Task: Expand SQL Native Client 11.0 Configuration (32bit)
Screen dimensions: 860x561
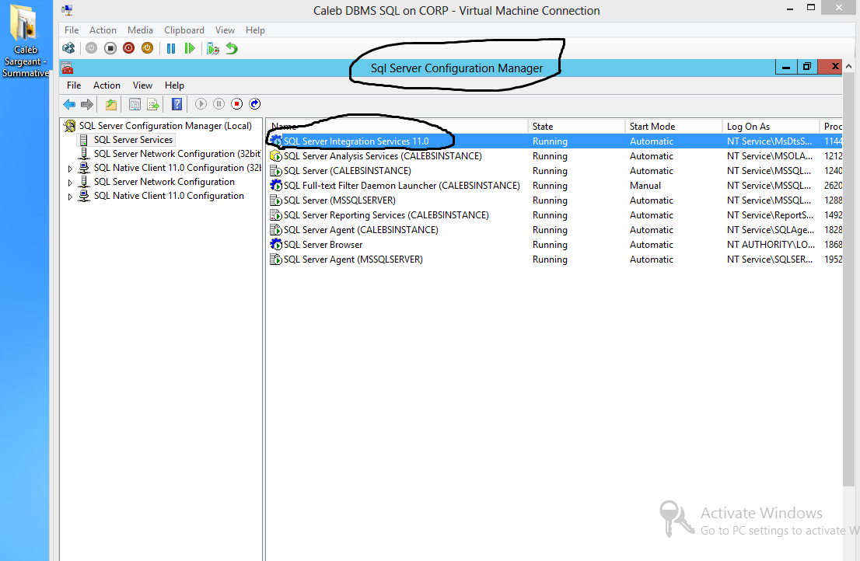Action: 70,169
